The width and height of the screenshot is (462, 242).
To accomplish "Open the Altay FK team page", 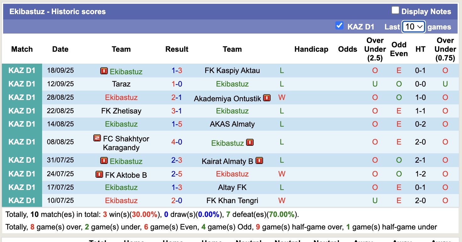I will pos(232,187).
